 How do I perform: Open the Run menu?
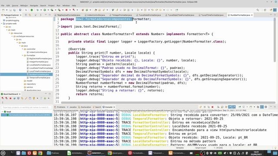[58, 6]
